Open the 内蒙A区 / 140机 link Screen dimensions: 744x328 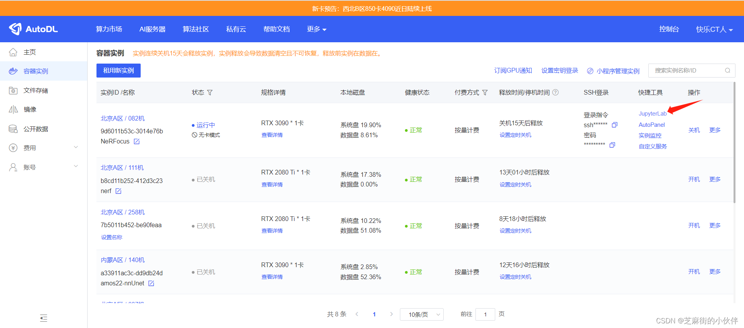click(x=122, y=260)
